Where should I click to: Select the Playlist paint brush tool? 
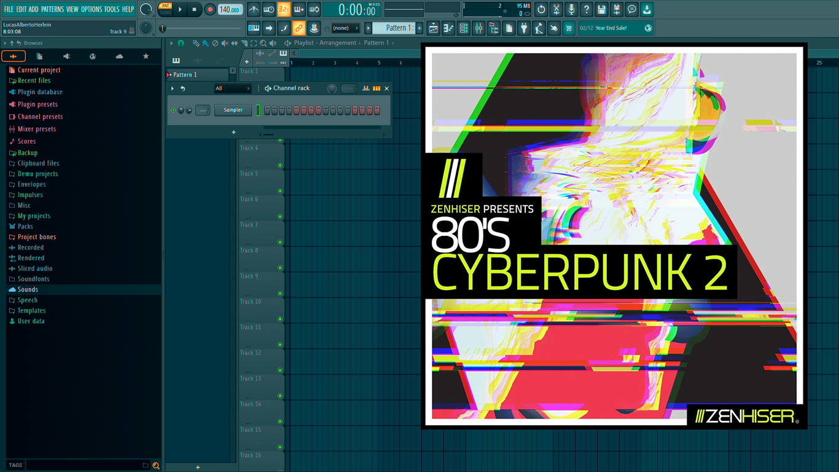point(205,43)
